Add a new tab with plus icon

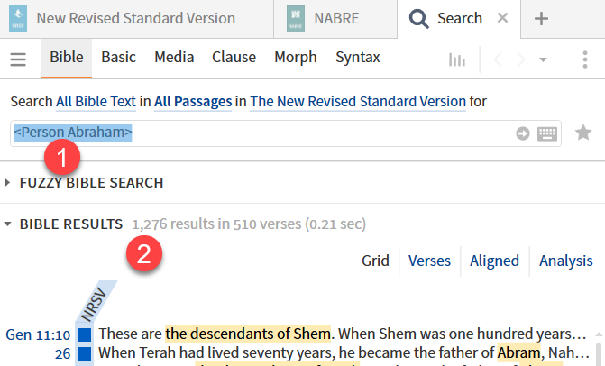click(541, 19)
